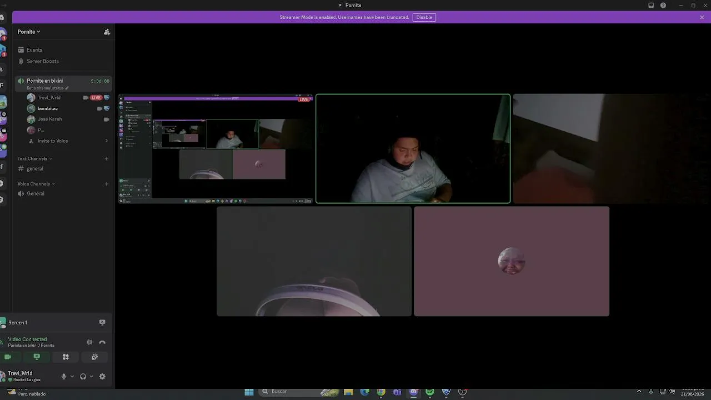Mute the microphone

coord(63,377)
